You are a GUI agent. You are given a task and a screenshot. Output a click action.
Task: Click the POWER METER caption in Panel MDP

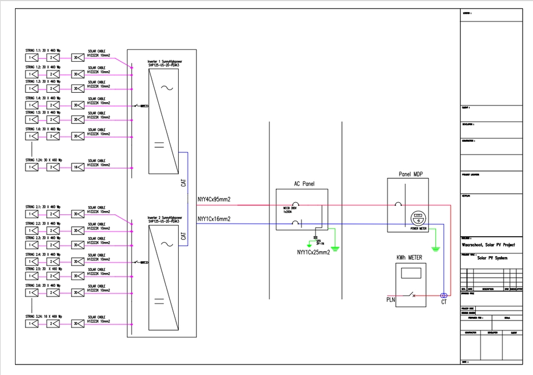tap(419, 229)
